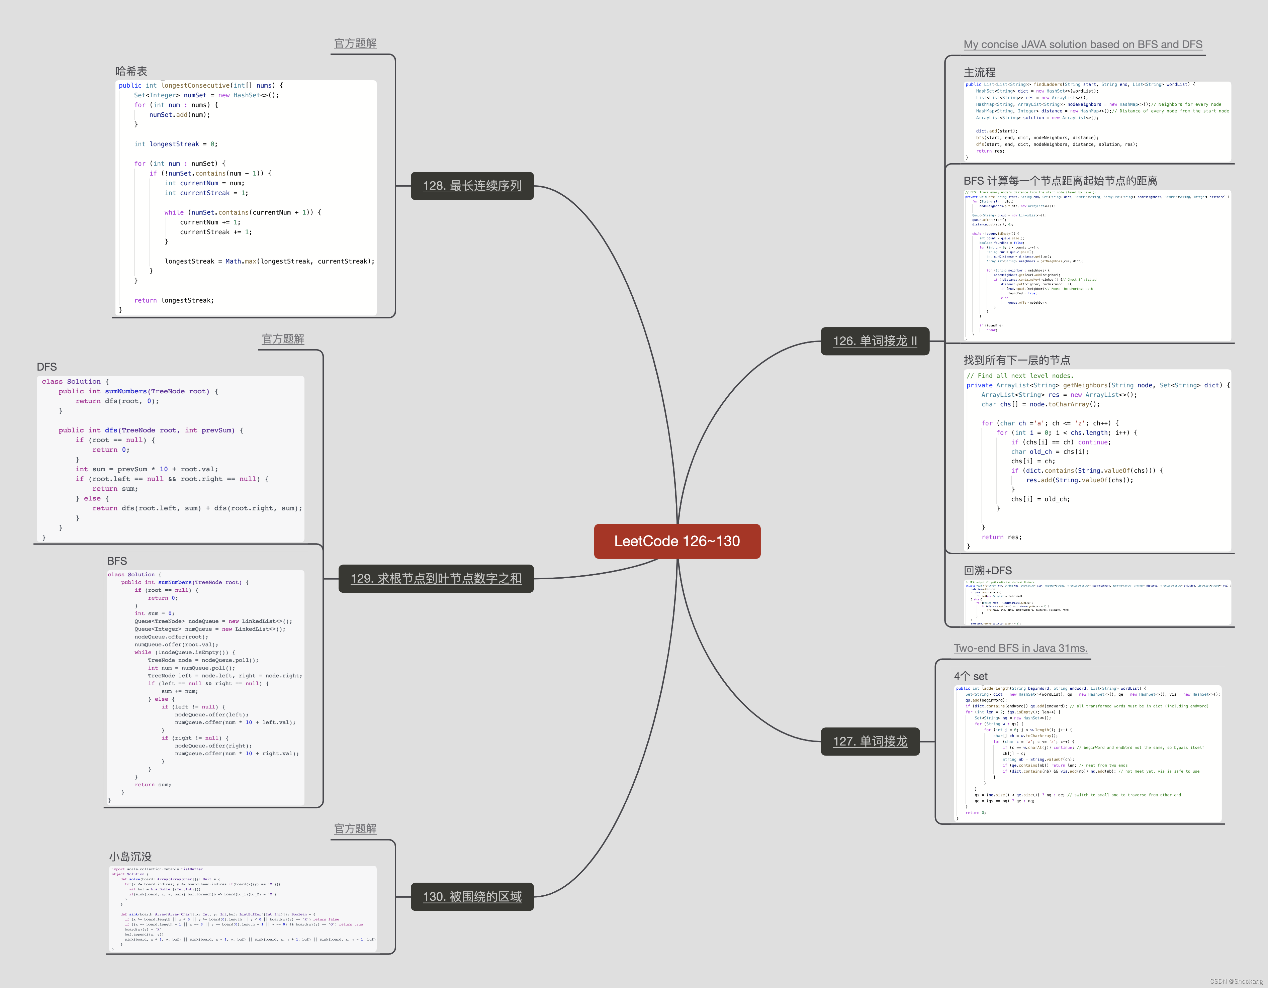
Task: Click the Scala sink code image
Action: point(243,909)
